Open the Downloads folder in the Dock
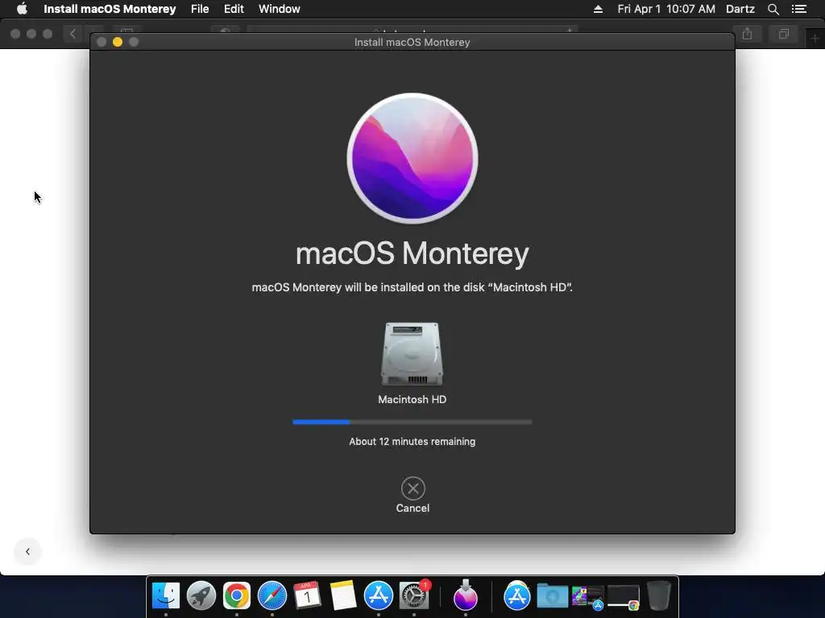Screen dimensions: 825x618 pos(553,596)
